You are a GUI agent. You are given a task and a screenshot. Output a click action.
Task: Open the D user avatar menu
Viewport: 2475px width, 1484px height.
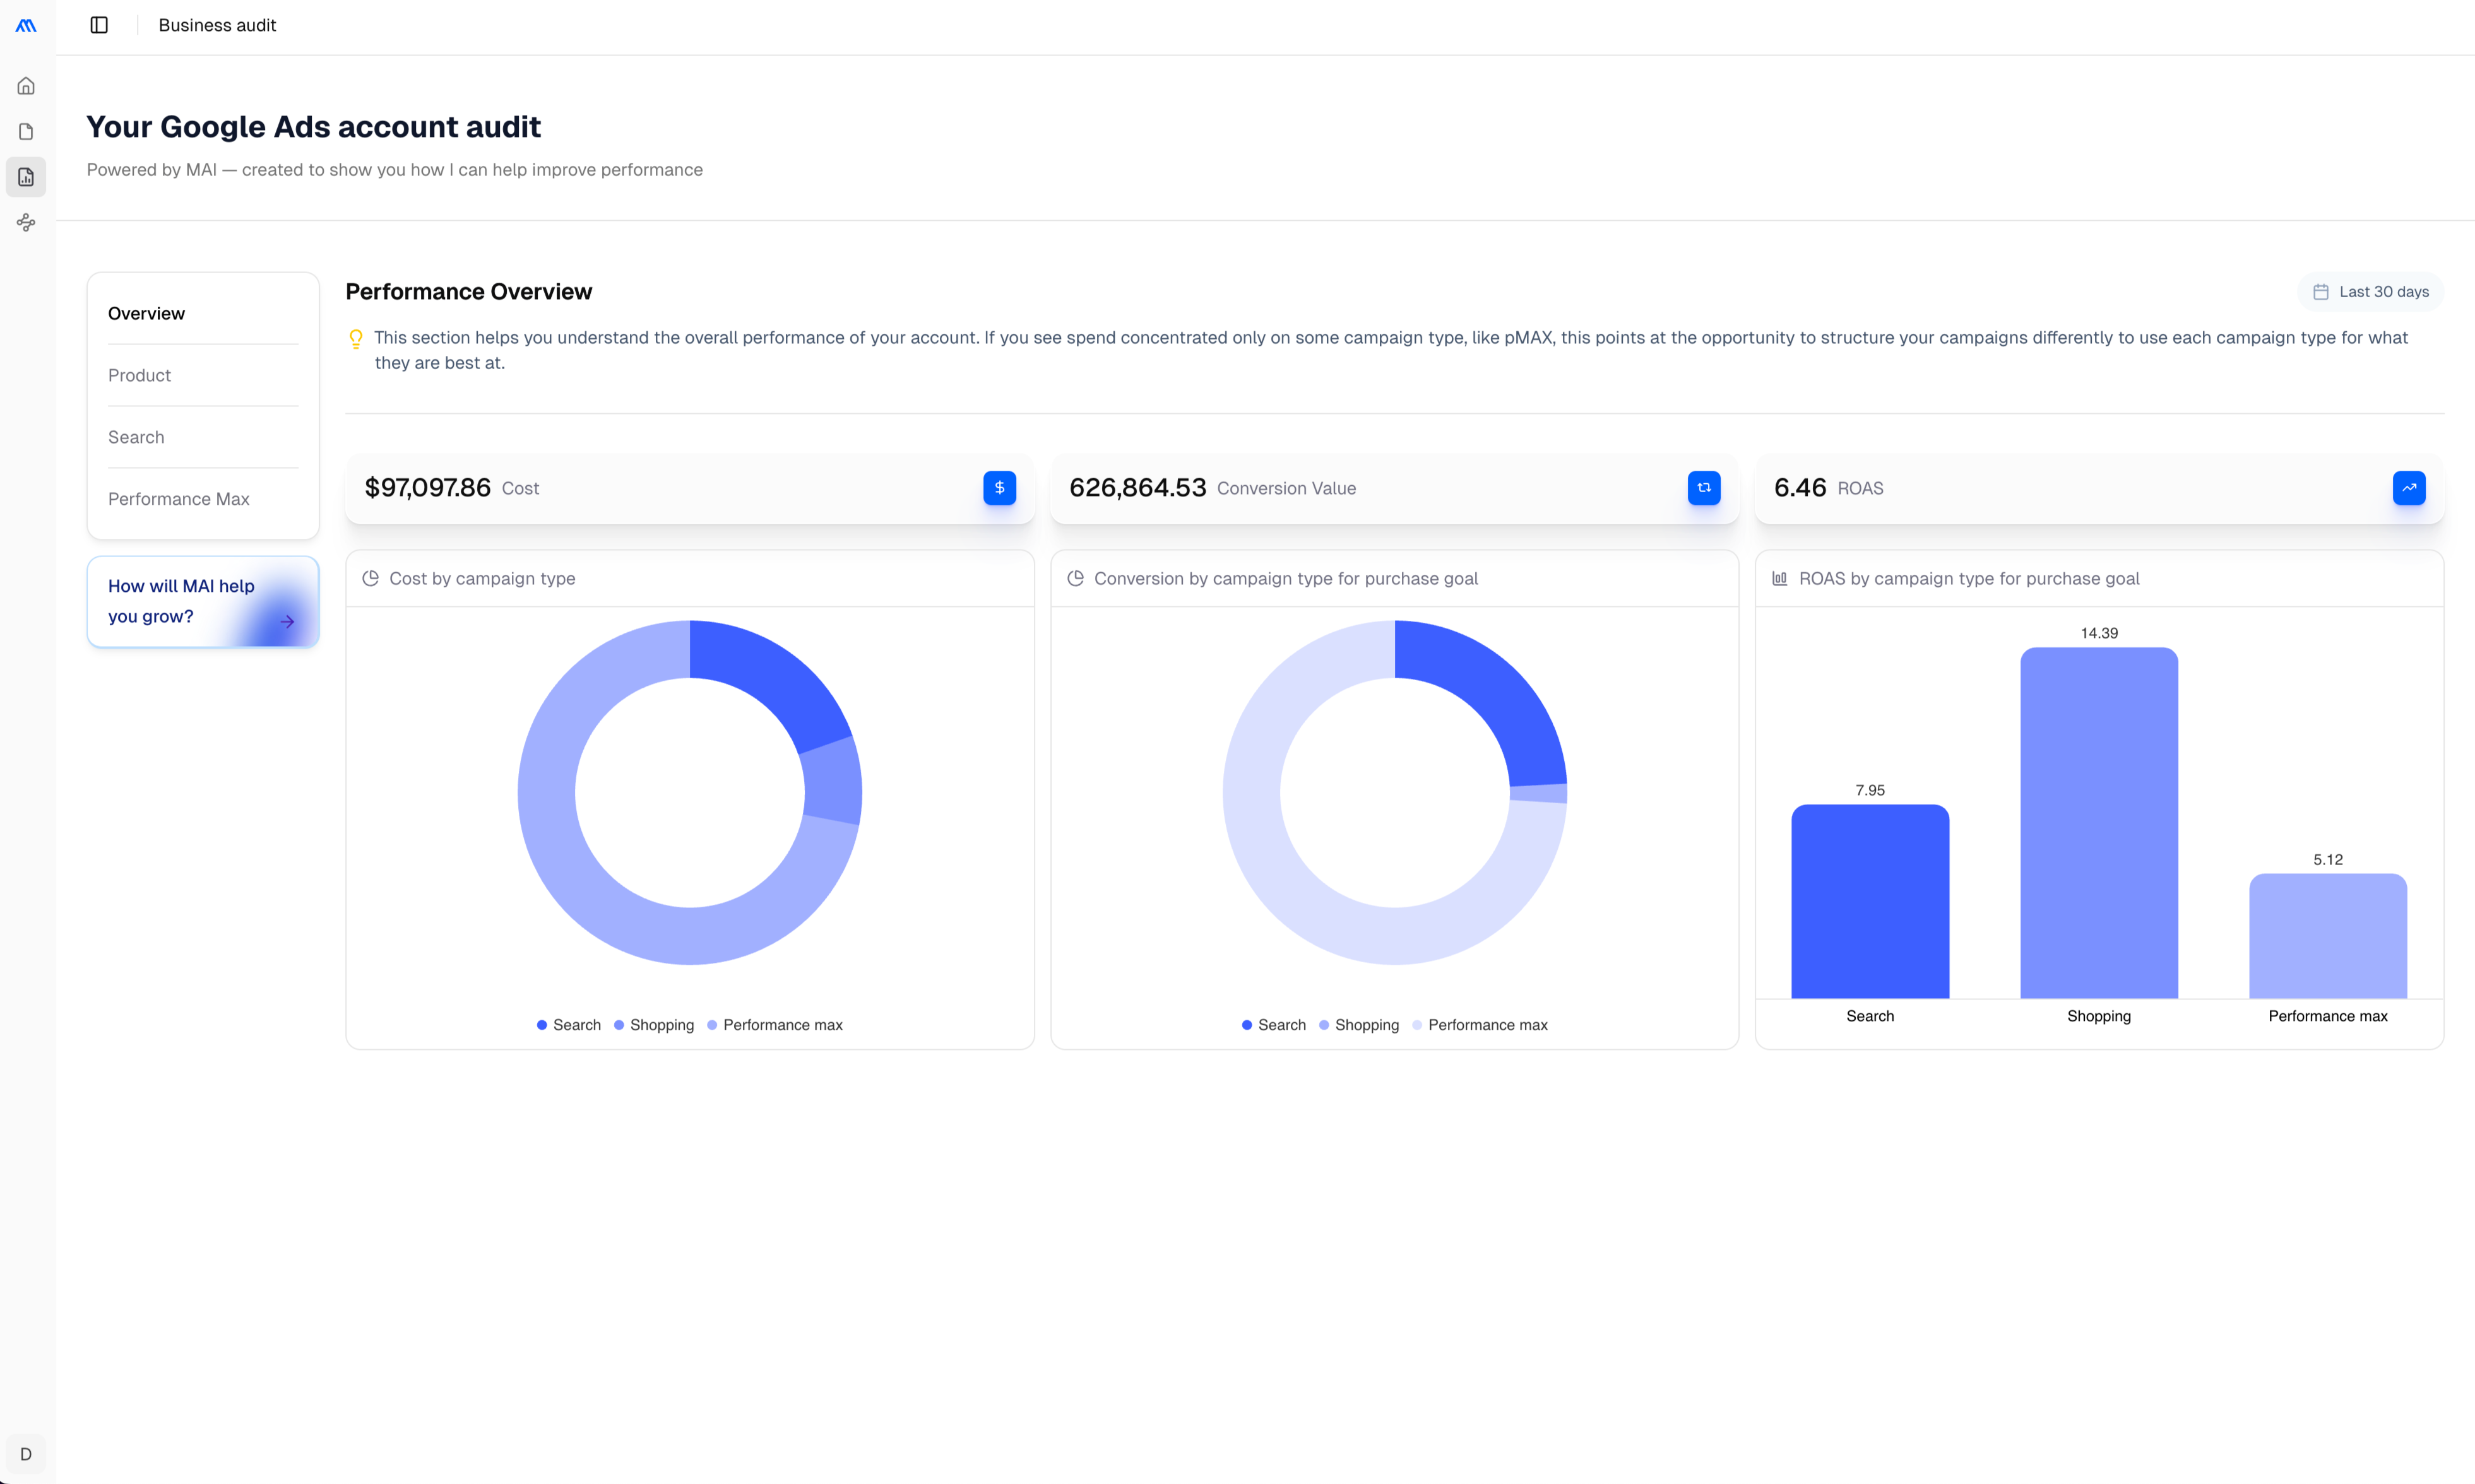(x=26, y=1454)
